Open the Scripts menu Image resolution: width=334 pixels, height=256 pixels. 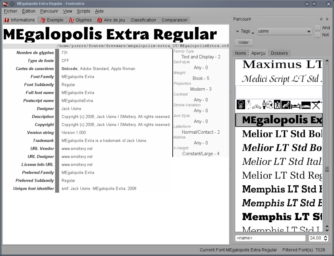pos(83,11)
